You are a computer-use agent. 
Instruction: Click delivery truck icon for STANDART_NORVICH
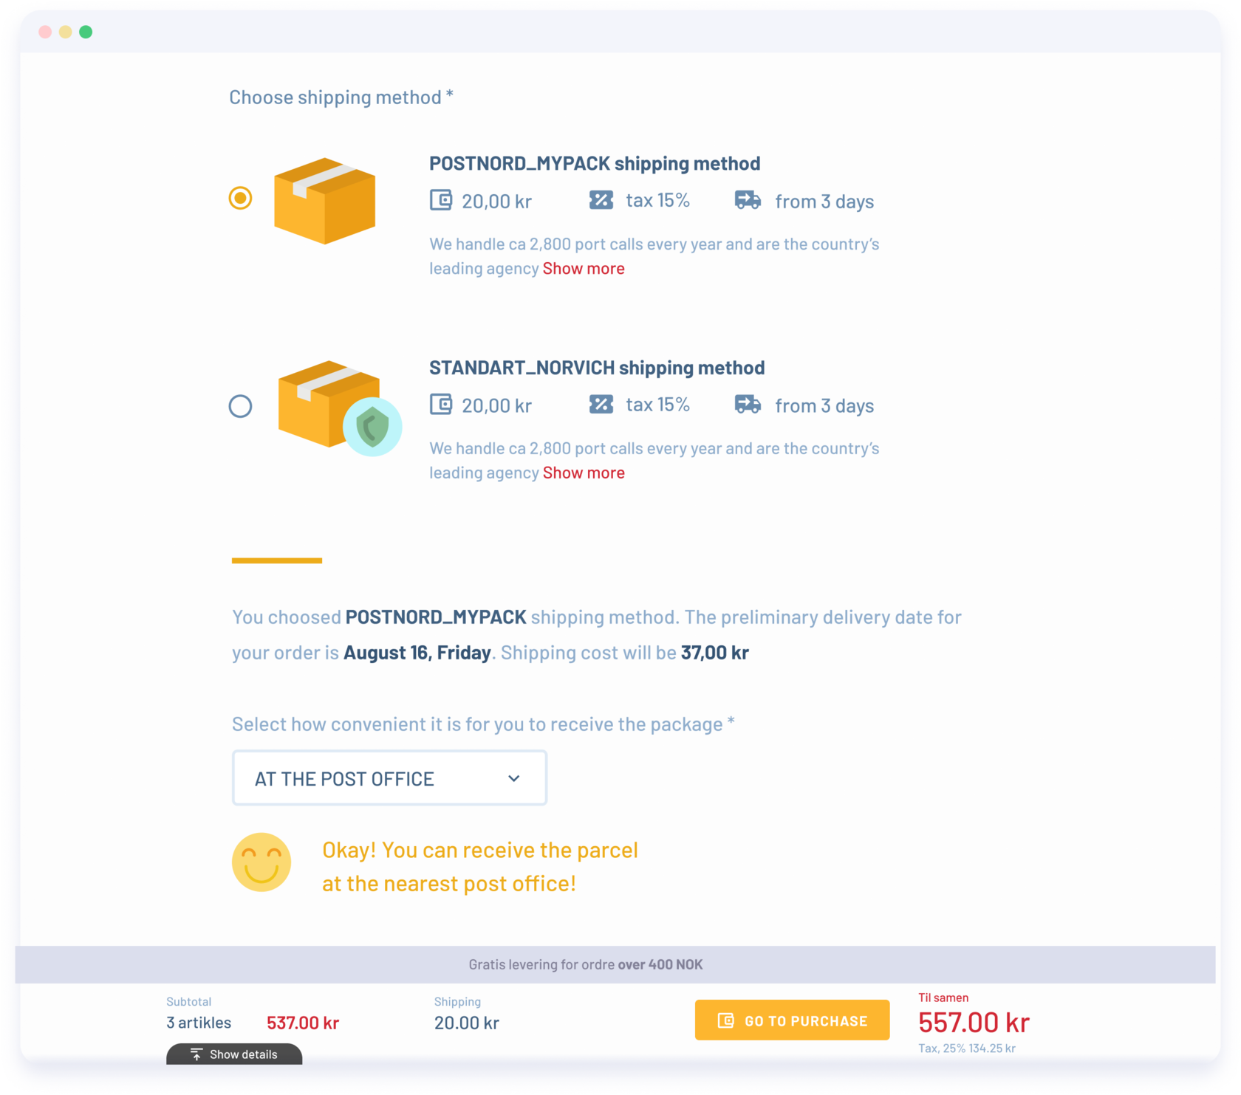coord(748,405)
